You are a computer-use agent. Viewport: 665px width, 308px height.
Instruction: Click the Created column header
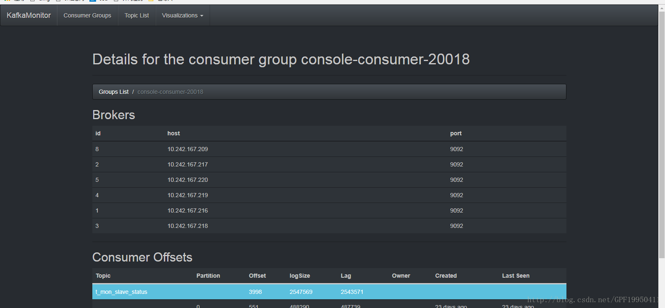446,276
